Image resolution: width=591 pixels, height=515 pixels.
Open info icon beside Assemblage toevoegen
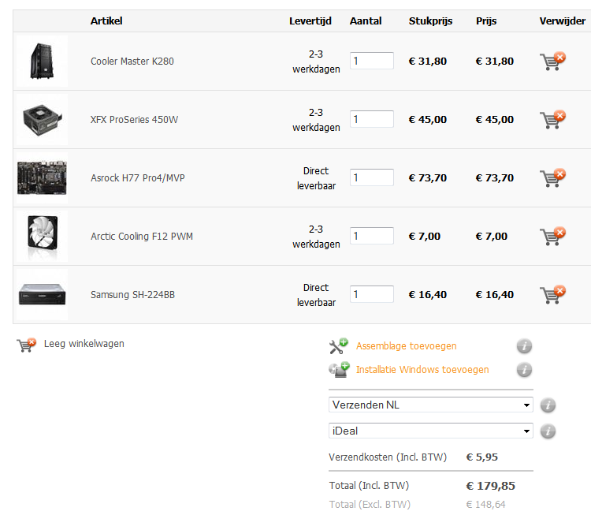click(524, 346)
